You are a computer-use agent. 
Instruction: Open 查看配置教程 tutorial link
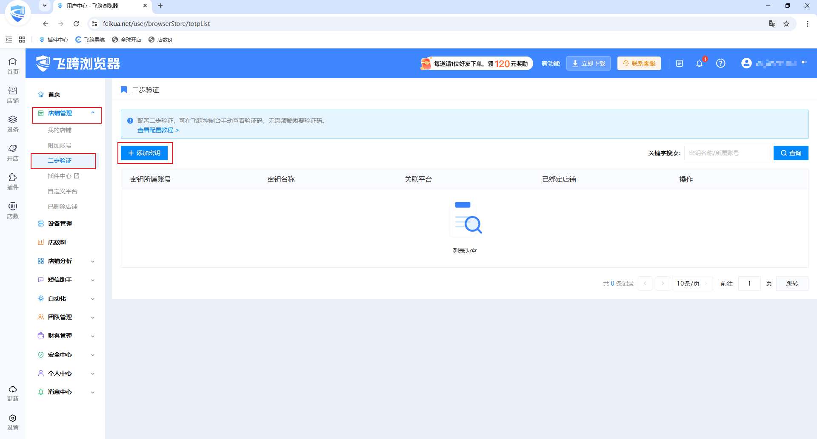158,130
